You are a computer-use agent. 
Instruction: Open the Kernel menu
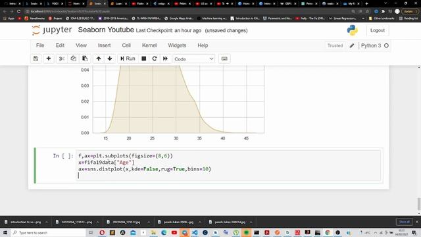click(149, 45)
